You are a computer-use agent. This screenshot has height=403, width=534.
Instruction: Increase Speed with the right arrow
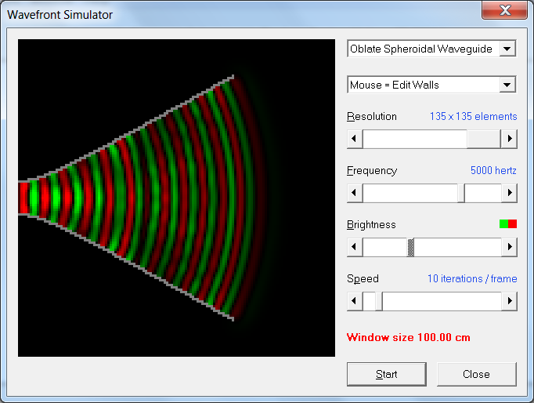point(509,301)
